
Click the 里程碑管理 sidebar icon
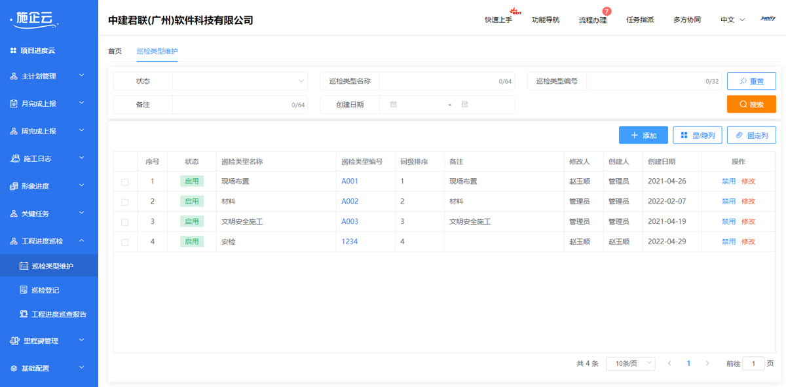(x=16, y=341)
